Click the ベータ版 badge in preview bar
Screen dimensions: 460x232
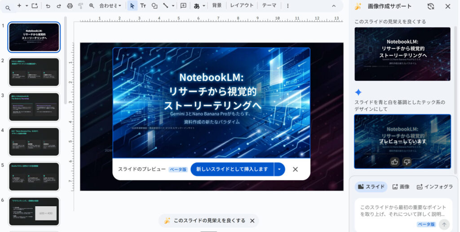pos(178,170)
